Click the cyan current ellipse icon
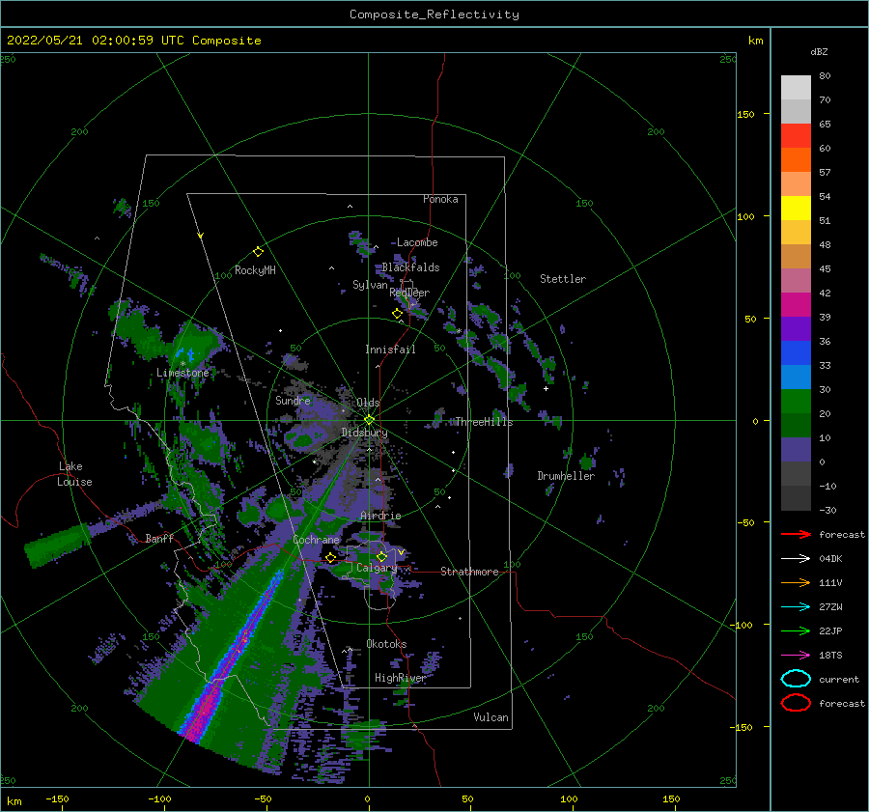 [x=796, y=679]
